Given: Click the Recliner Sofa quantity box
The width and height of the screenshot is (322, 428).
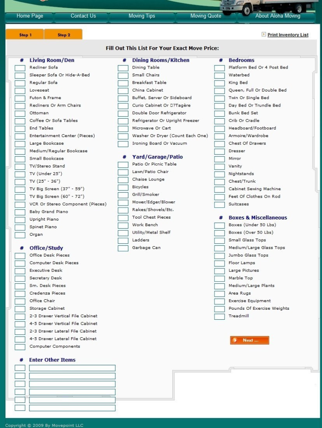Looking at the screenshot, I should [x=20, y=68].
